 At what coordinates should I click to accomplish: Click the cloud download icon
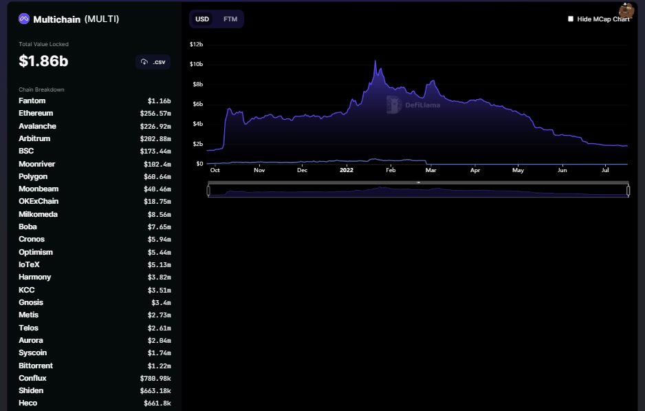pos(144,62)
